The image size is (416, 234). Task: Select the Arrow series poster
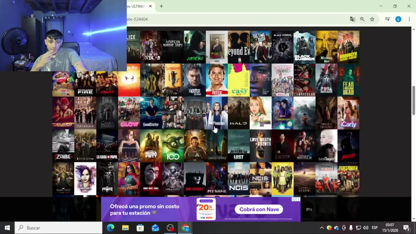195,47
